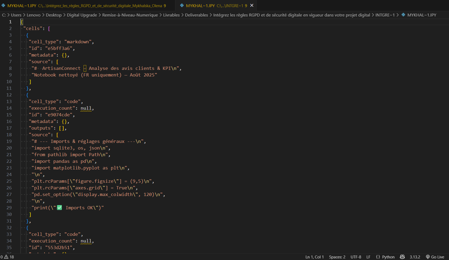Open the Digital Upgrade breadcrumb
Image resolution: width=449 pixels, height=260 pixels.
coord(82,15)
